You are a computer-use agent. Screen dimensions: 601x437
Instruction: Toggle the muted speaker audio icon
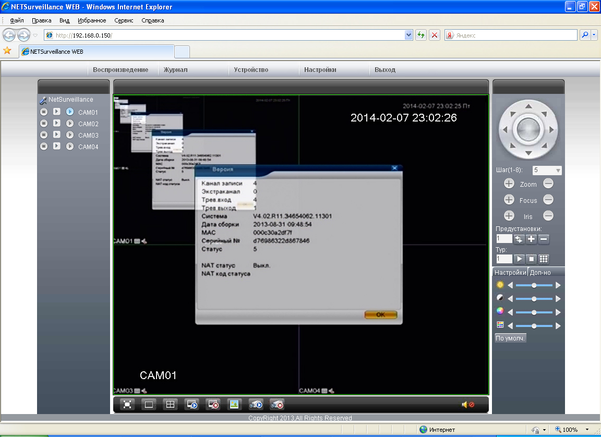468,405
